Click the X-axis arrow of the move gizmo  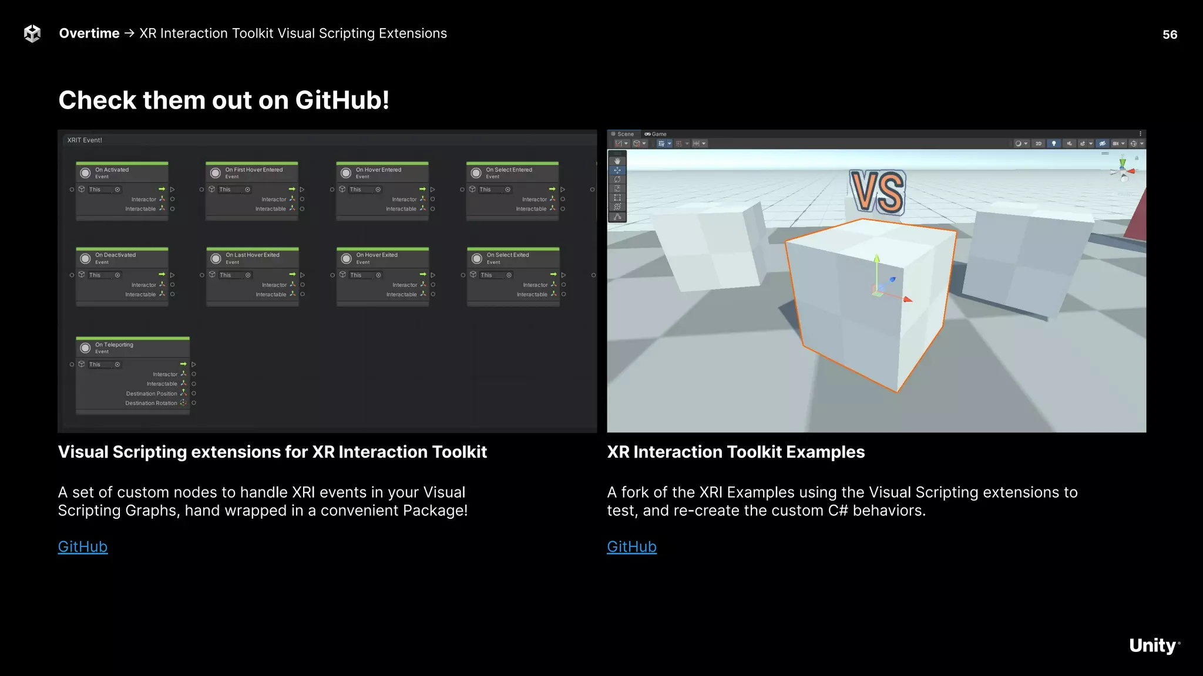click(x=908, y=299)
